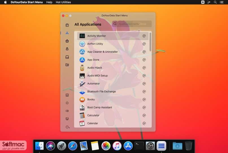Click the Audio Hijack app icon

click(82, 68)
